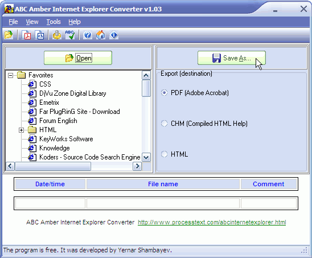
Task: Click the empty cell under Date/time
Action: pos(50,203)
